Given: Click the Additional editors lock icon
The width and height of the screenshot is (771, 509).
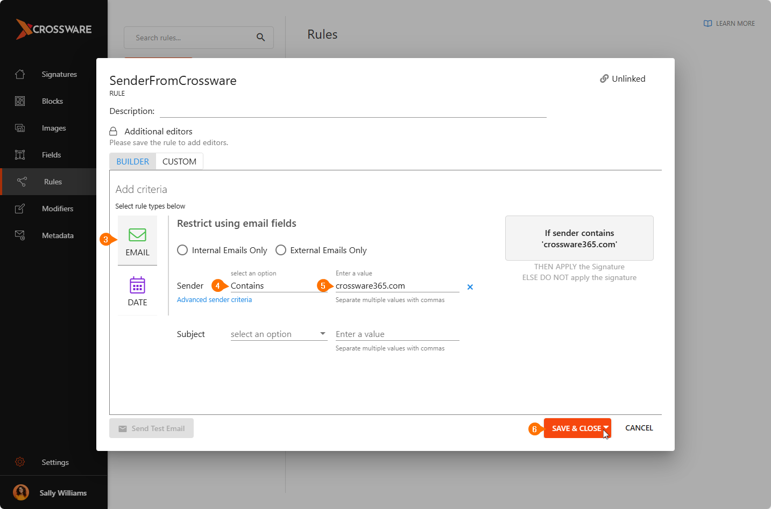Looking at the screenshot, I should coord(113,132).
